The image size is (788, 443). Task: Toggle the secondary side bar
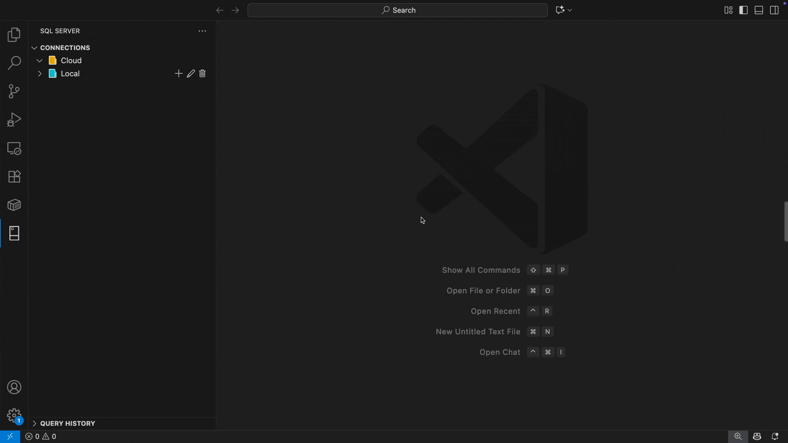775,10
